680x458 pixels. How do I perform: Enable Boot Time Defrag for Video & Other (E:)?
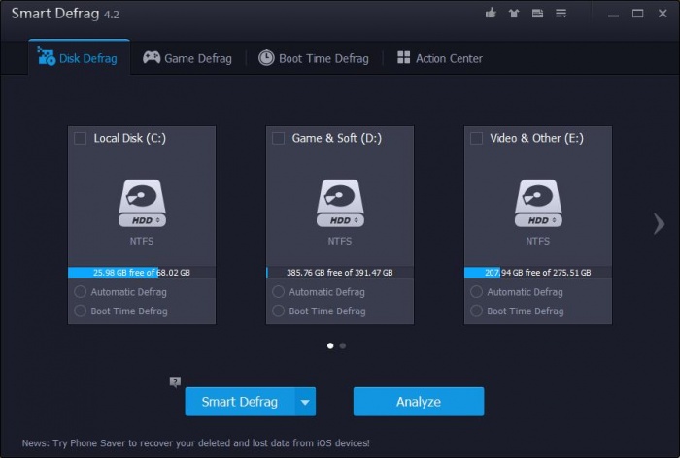pyautogui.click(x=476, y=311)
